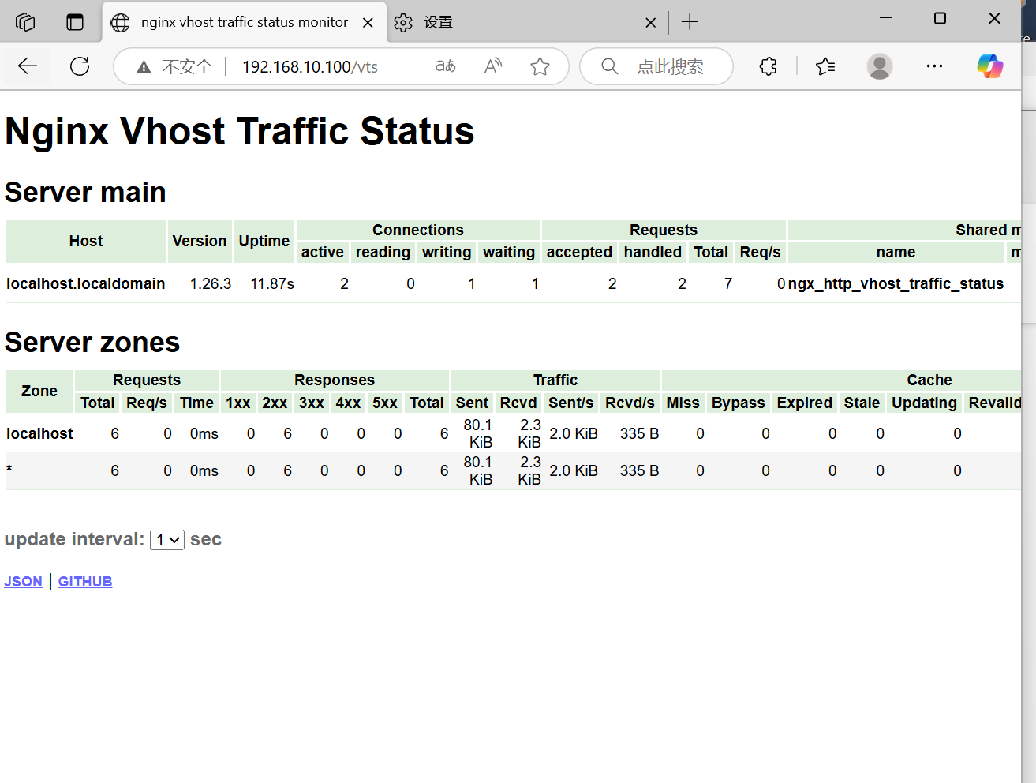Screen dimensions: 1036x783
Task: Click the Bypass cache header
Action: 739,403
